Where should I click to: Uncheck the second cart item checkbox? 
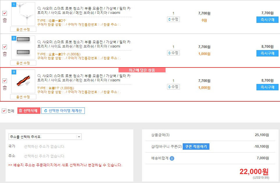point(5,47)
